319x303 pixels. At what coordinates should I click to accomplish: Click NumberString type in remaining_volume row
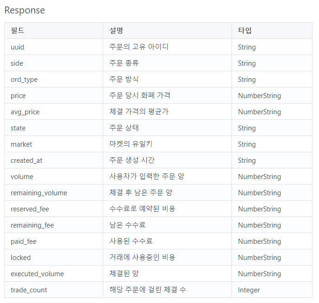(259, 193)
